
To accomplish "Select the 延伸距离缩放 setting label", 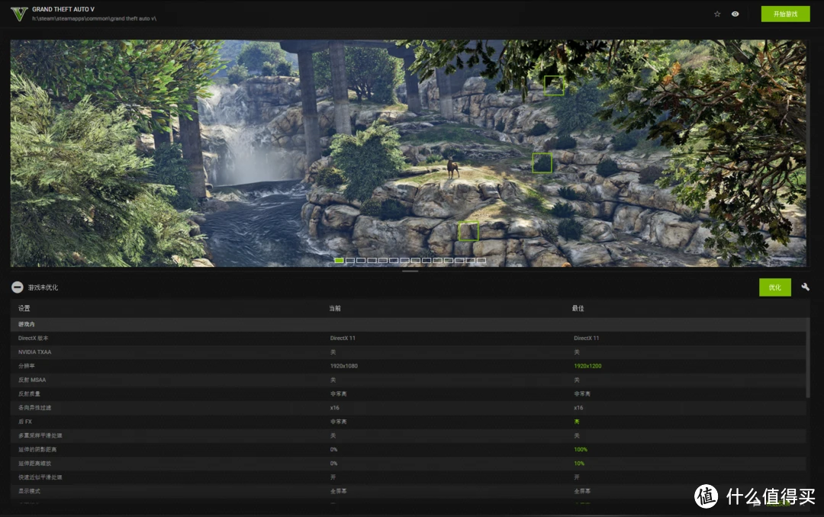I will (x=34, y=464).
